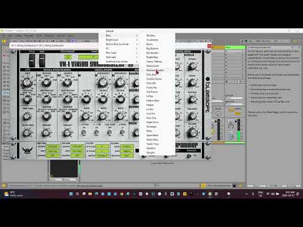Toggle the 3 Freq switch
The height and width of the screenshot is (227, 303).
pos(122,132)
